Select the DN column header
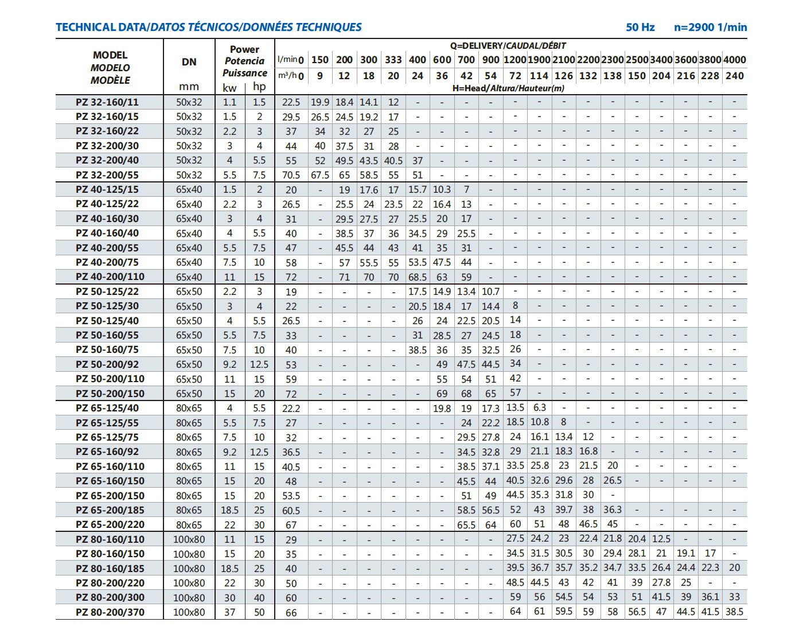This screenshot has width=803, height=630. pos(189,62)
